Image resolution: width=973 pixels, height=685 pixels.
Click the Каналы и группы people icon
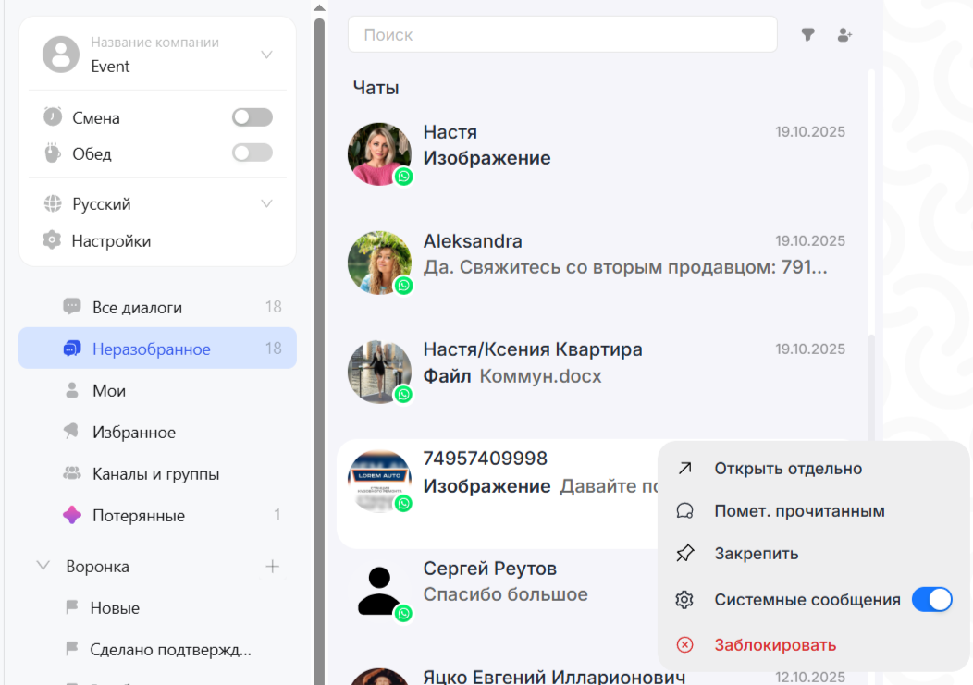pyautogui.click(x=71, y=473)
